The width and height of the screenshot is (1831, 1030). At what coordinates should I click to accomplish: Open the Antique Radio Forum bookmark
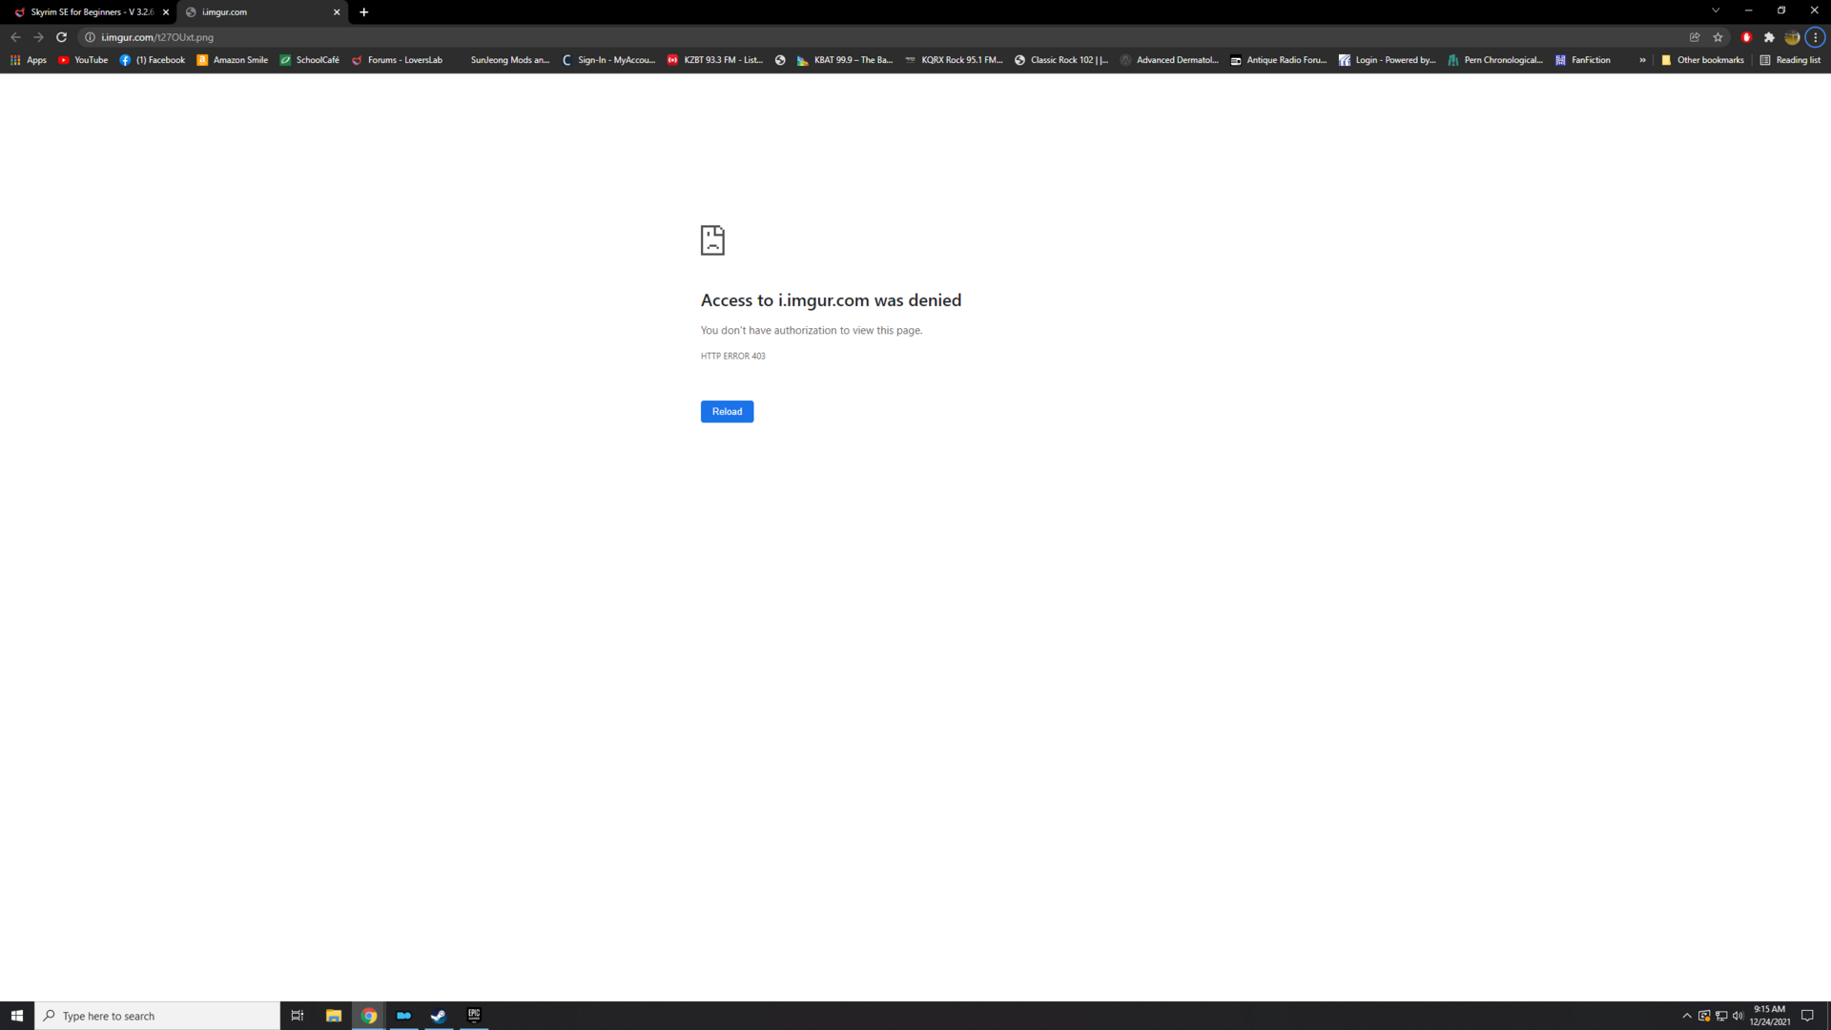1279,60
